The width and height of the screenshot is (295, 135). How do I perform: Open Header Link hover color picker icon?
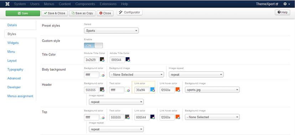pyautogui.click(x=177, y=90)
